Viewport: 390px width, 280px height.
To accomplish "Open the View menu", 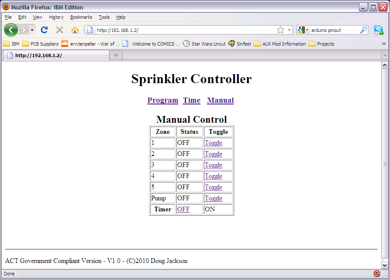I will [37, 17].
